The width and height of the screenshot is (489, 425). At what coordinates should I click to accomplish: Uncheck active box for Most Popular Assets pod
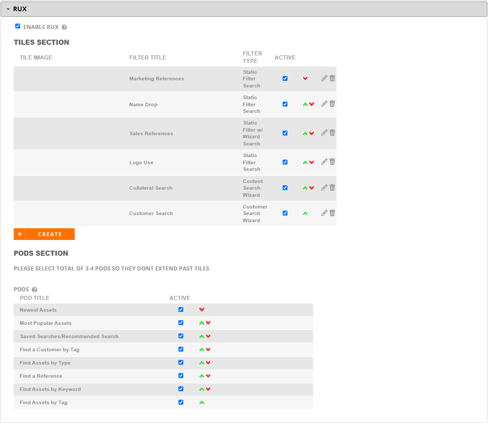[181, 323]
